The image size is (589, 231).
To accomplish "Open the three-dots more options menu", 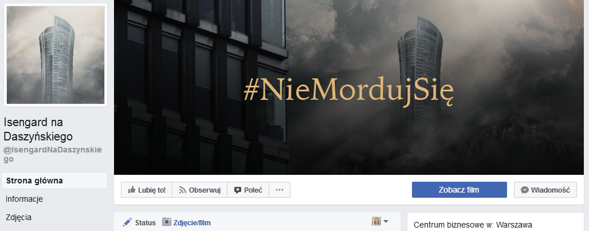I will click(x=280, y=190).
